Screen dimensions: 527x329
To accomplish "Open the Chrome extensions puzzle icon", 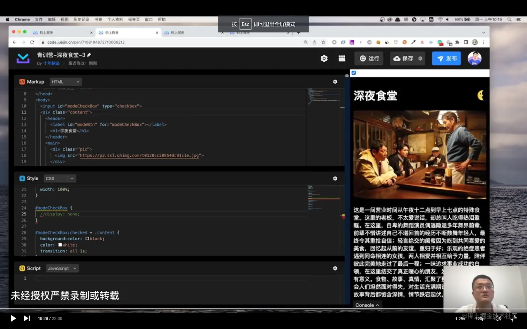I will point(457,42).
